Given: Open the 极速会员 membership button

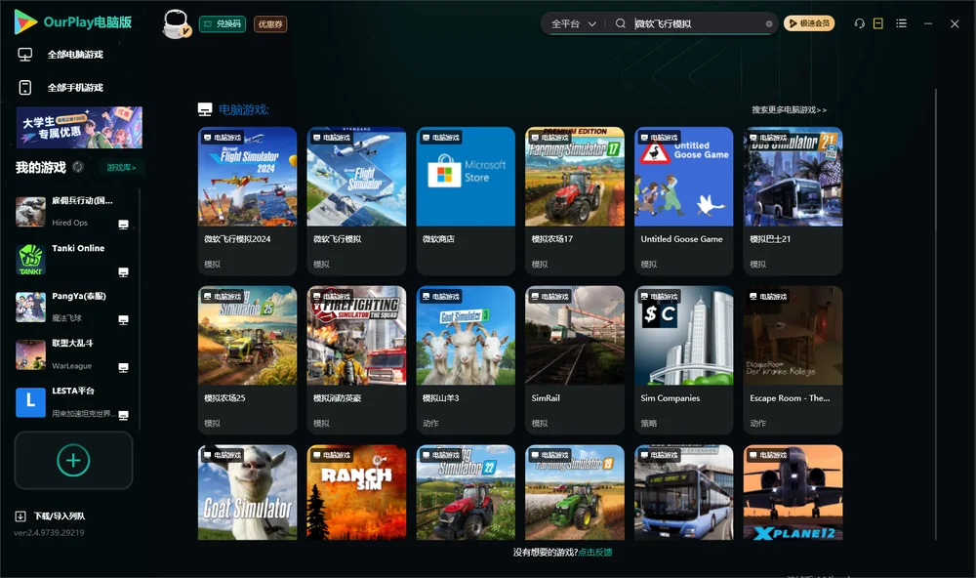Looking at the screenshot, I should [808, 23].
